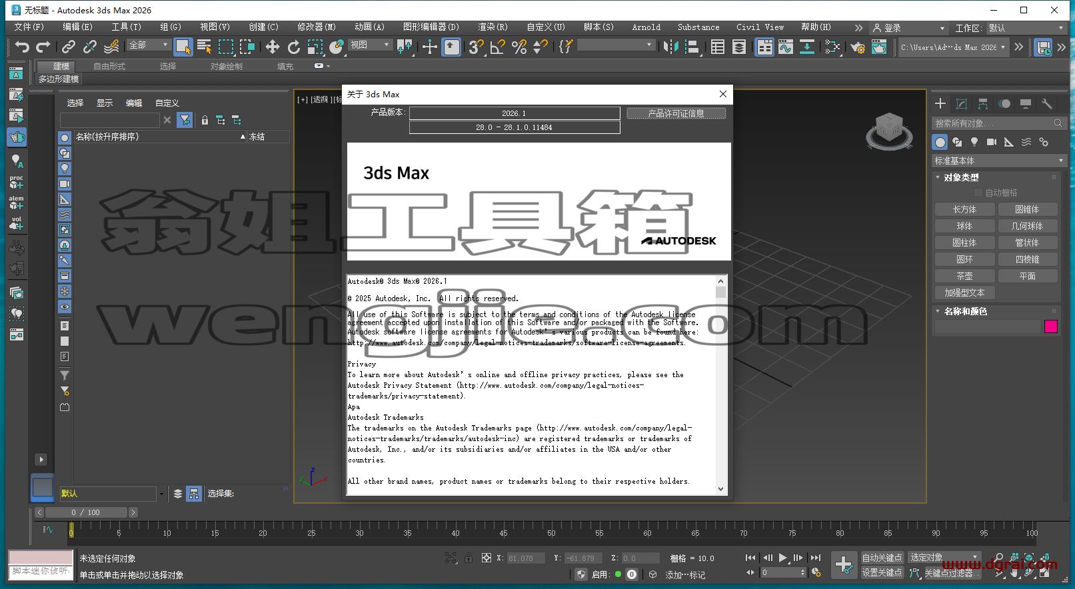
Task: Open the 帮助(H) menu
Action: point(816,27)
